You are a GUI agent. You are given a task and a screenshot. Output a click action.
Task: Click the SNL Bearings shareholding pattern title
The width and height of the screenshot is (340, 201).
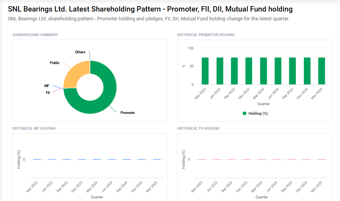pyautogui.click(x=150, y=9)
